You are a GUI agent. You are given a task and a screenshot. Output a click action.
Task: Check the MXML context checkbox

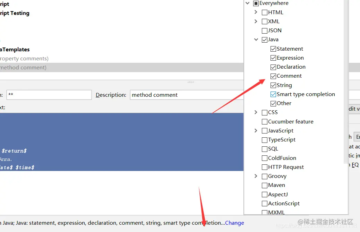(x=265, y=212)
